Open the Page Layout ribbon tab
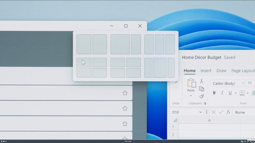Image resolution: width=255 pixels, height=143 pixels. [x=243, y=71]
